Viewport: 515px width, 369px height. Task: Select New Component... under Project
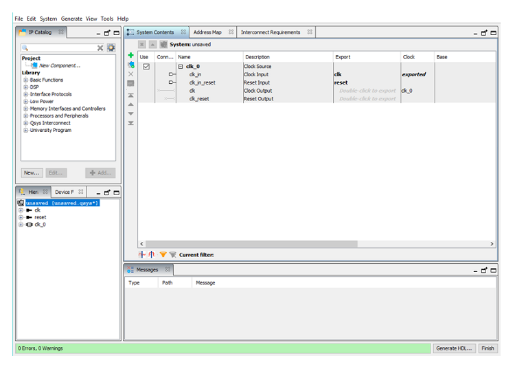60,65
